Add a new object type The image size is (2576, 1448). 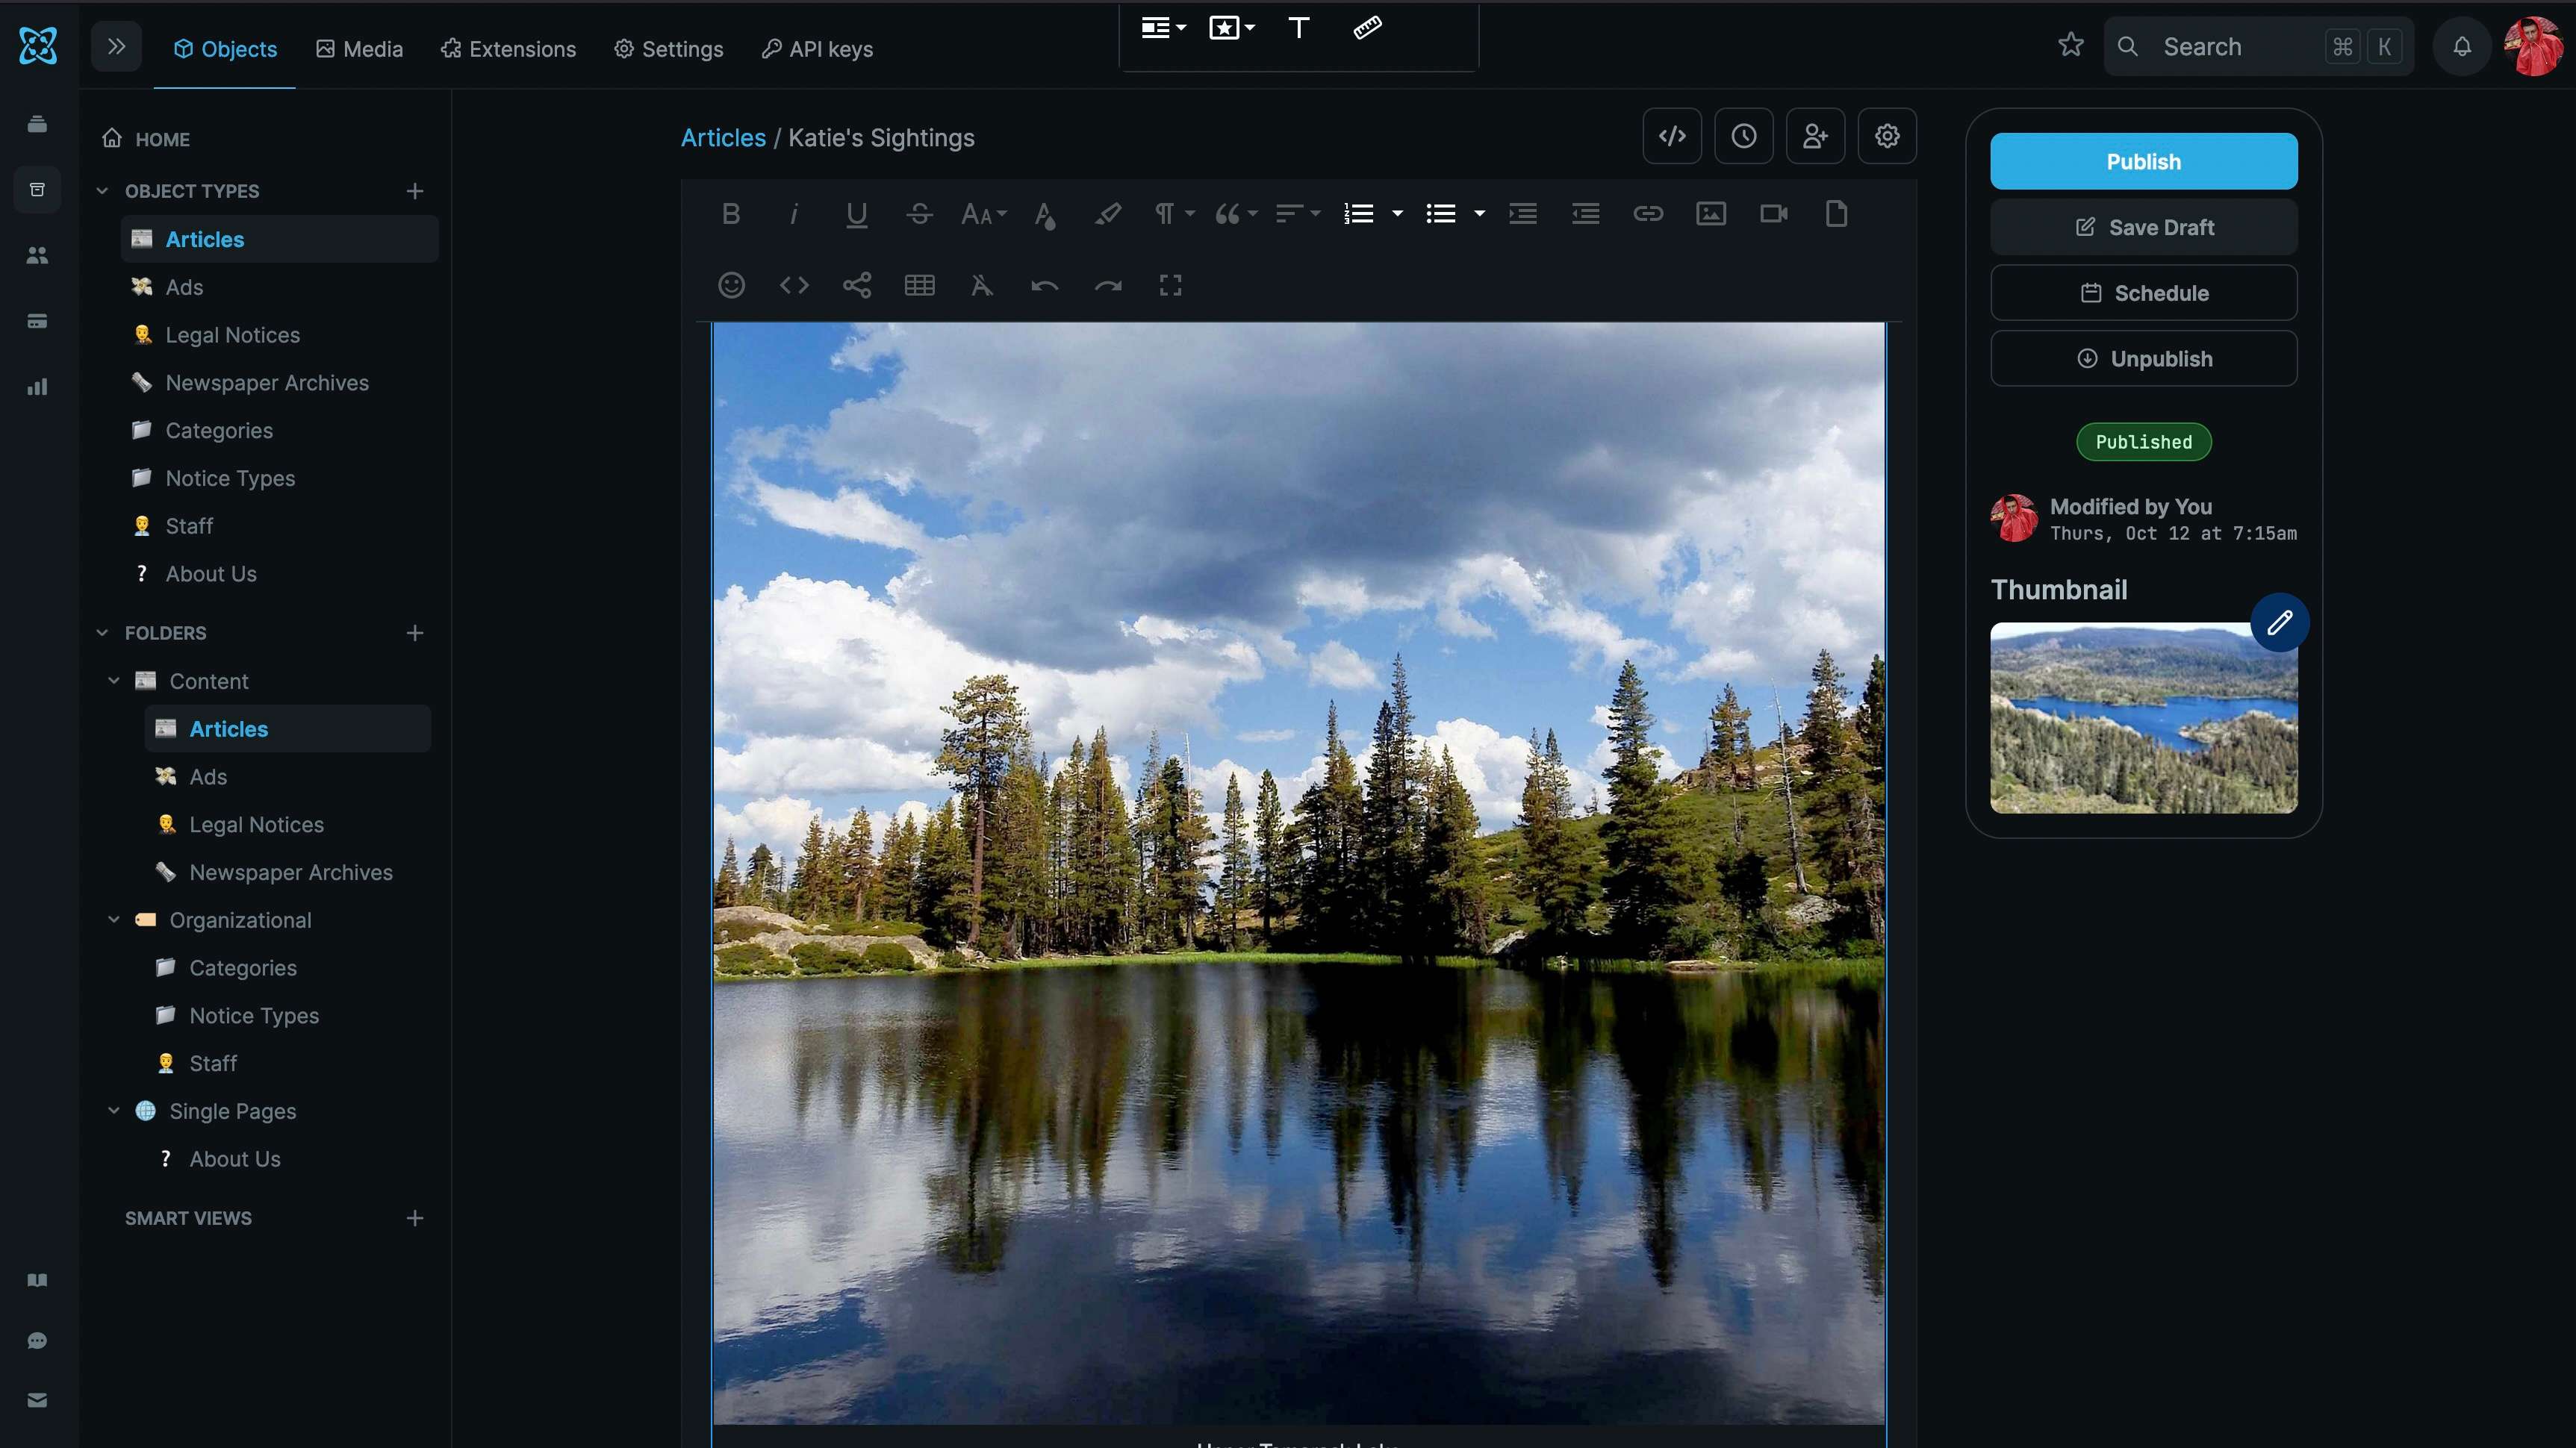click(415, 191)
